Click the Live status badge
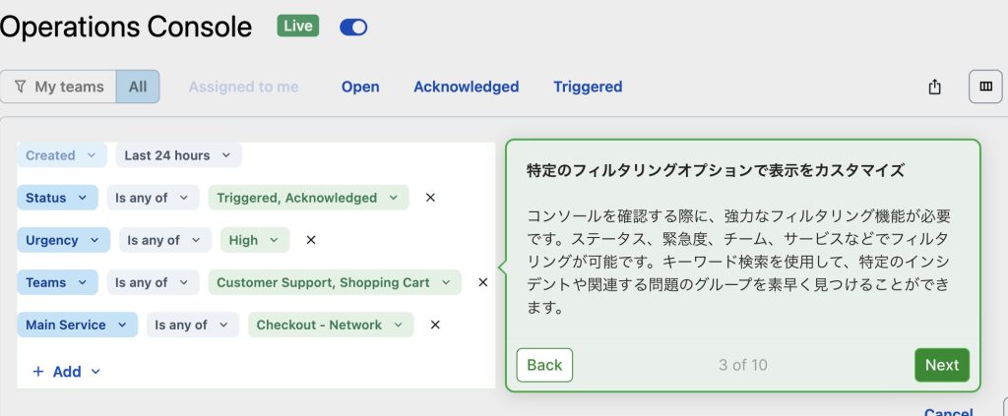Screen dimensions: 1008x416 pos(297,27)
